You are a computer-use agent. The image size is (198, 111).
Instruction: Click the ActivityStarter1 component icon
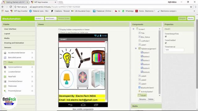140,91
